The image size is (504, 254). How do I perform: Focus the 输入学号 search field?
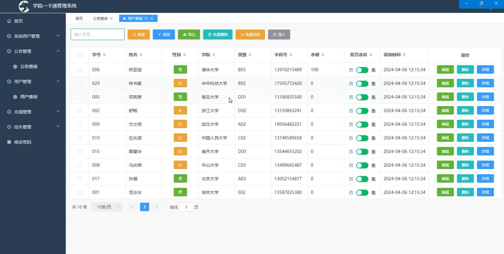pos(98,34)
